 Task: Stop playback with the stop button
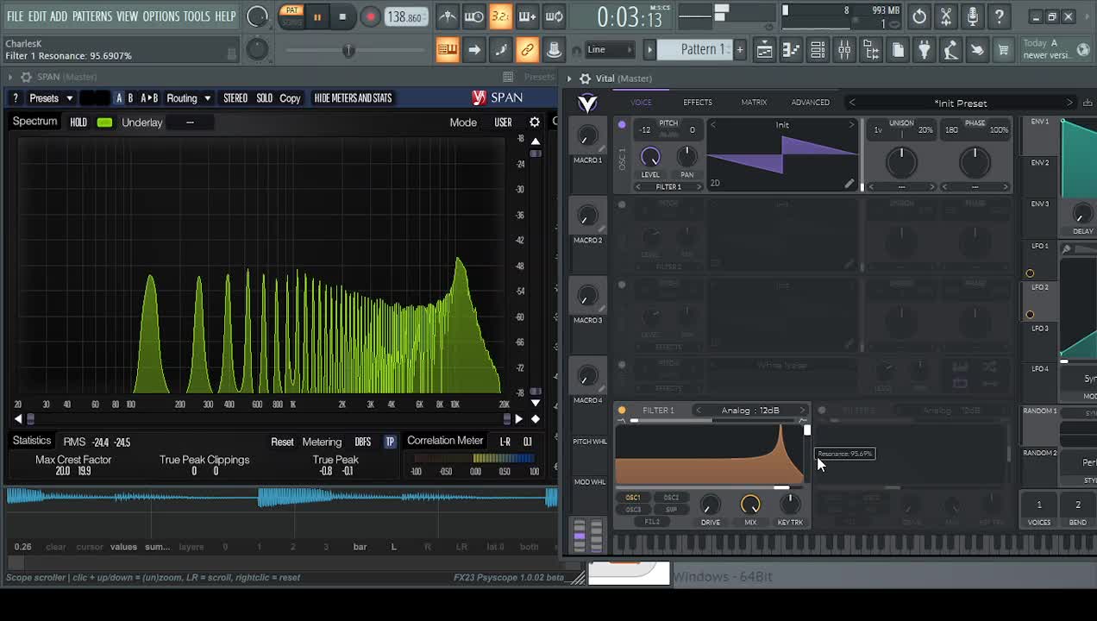(x=342, y=16)
